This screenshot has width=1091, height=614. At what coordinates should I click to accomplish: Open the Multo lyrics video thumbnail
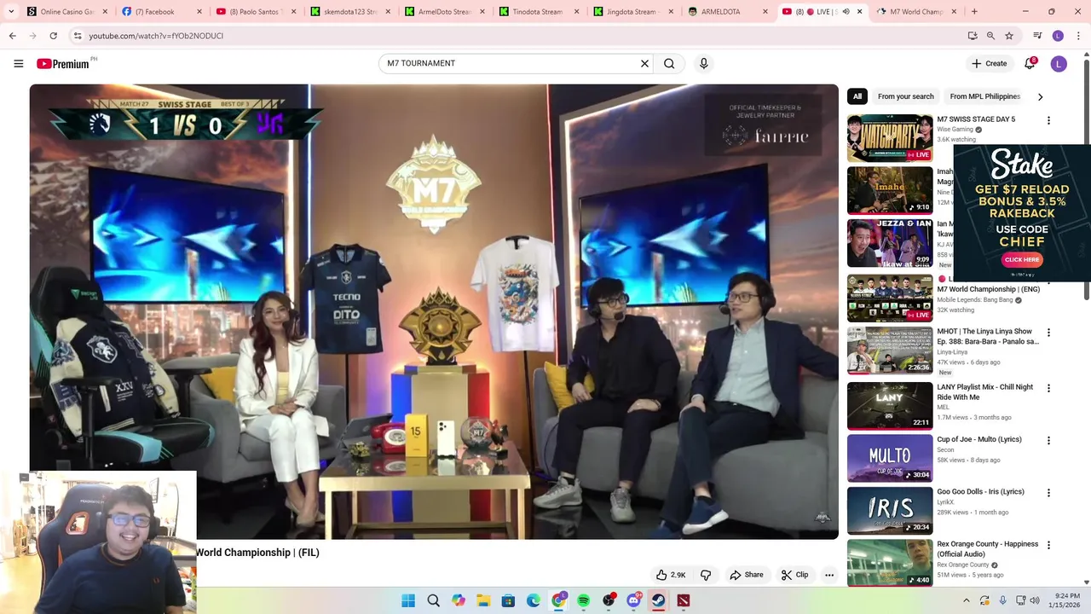pyautogui.click(x=890, y=458)
